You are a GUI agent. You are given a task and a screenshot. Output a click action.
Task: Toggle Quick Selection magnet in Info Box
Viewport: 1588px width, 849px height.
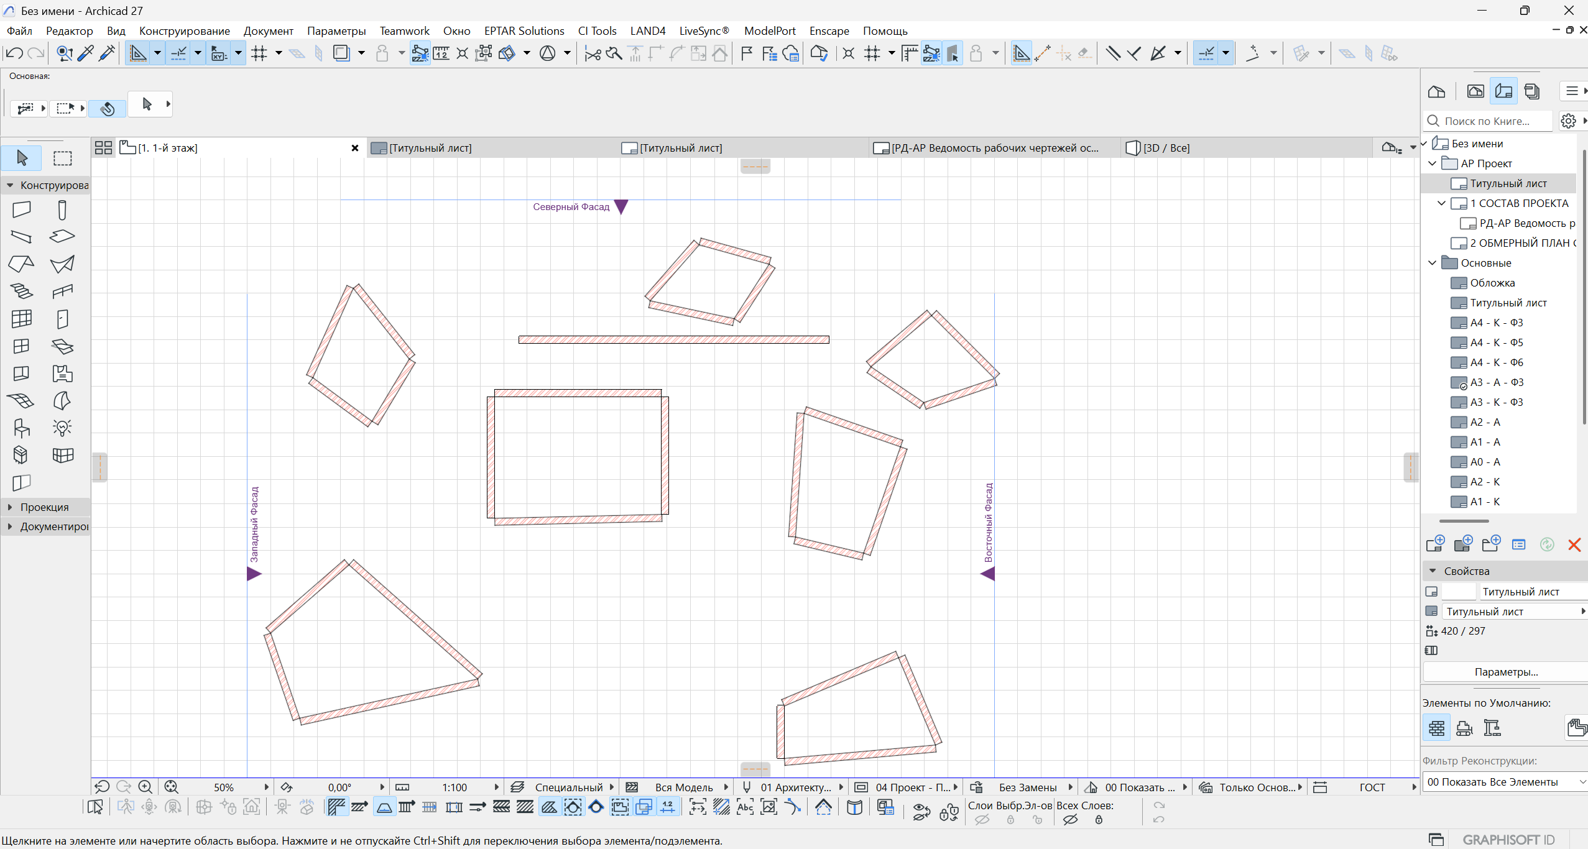pyautogui.click(x=107, y=109)
